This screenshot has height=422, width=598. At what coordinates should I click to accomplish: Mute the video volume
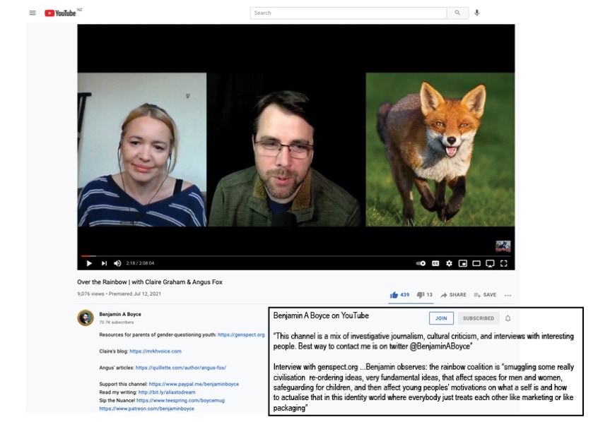coord(117,263)
